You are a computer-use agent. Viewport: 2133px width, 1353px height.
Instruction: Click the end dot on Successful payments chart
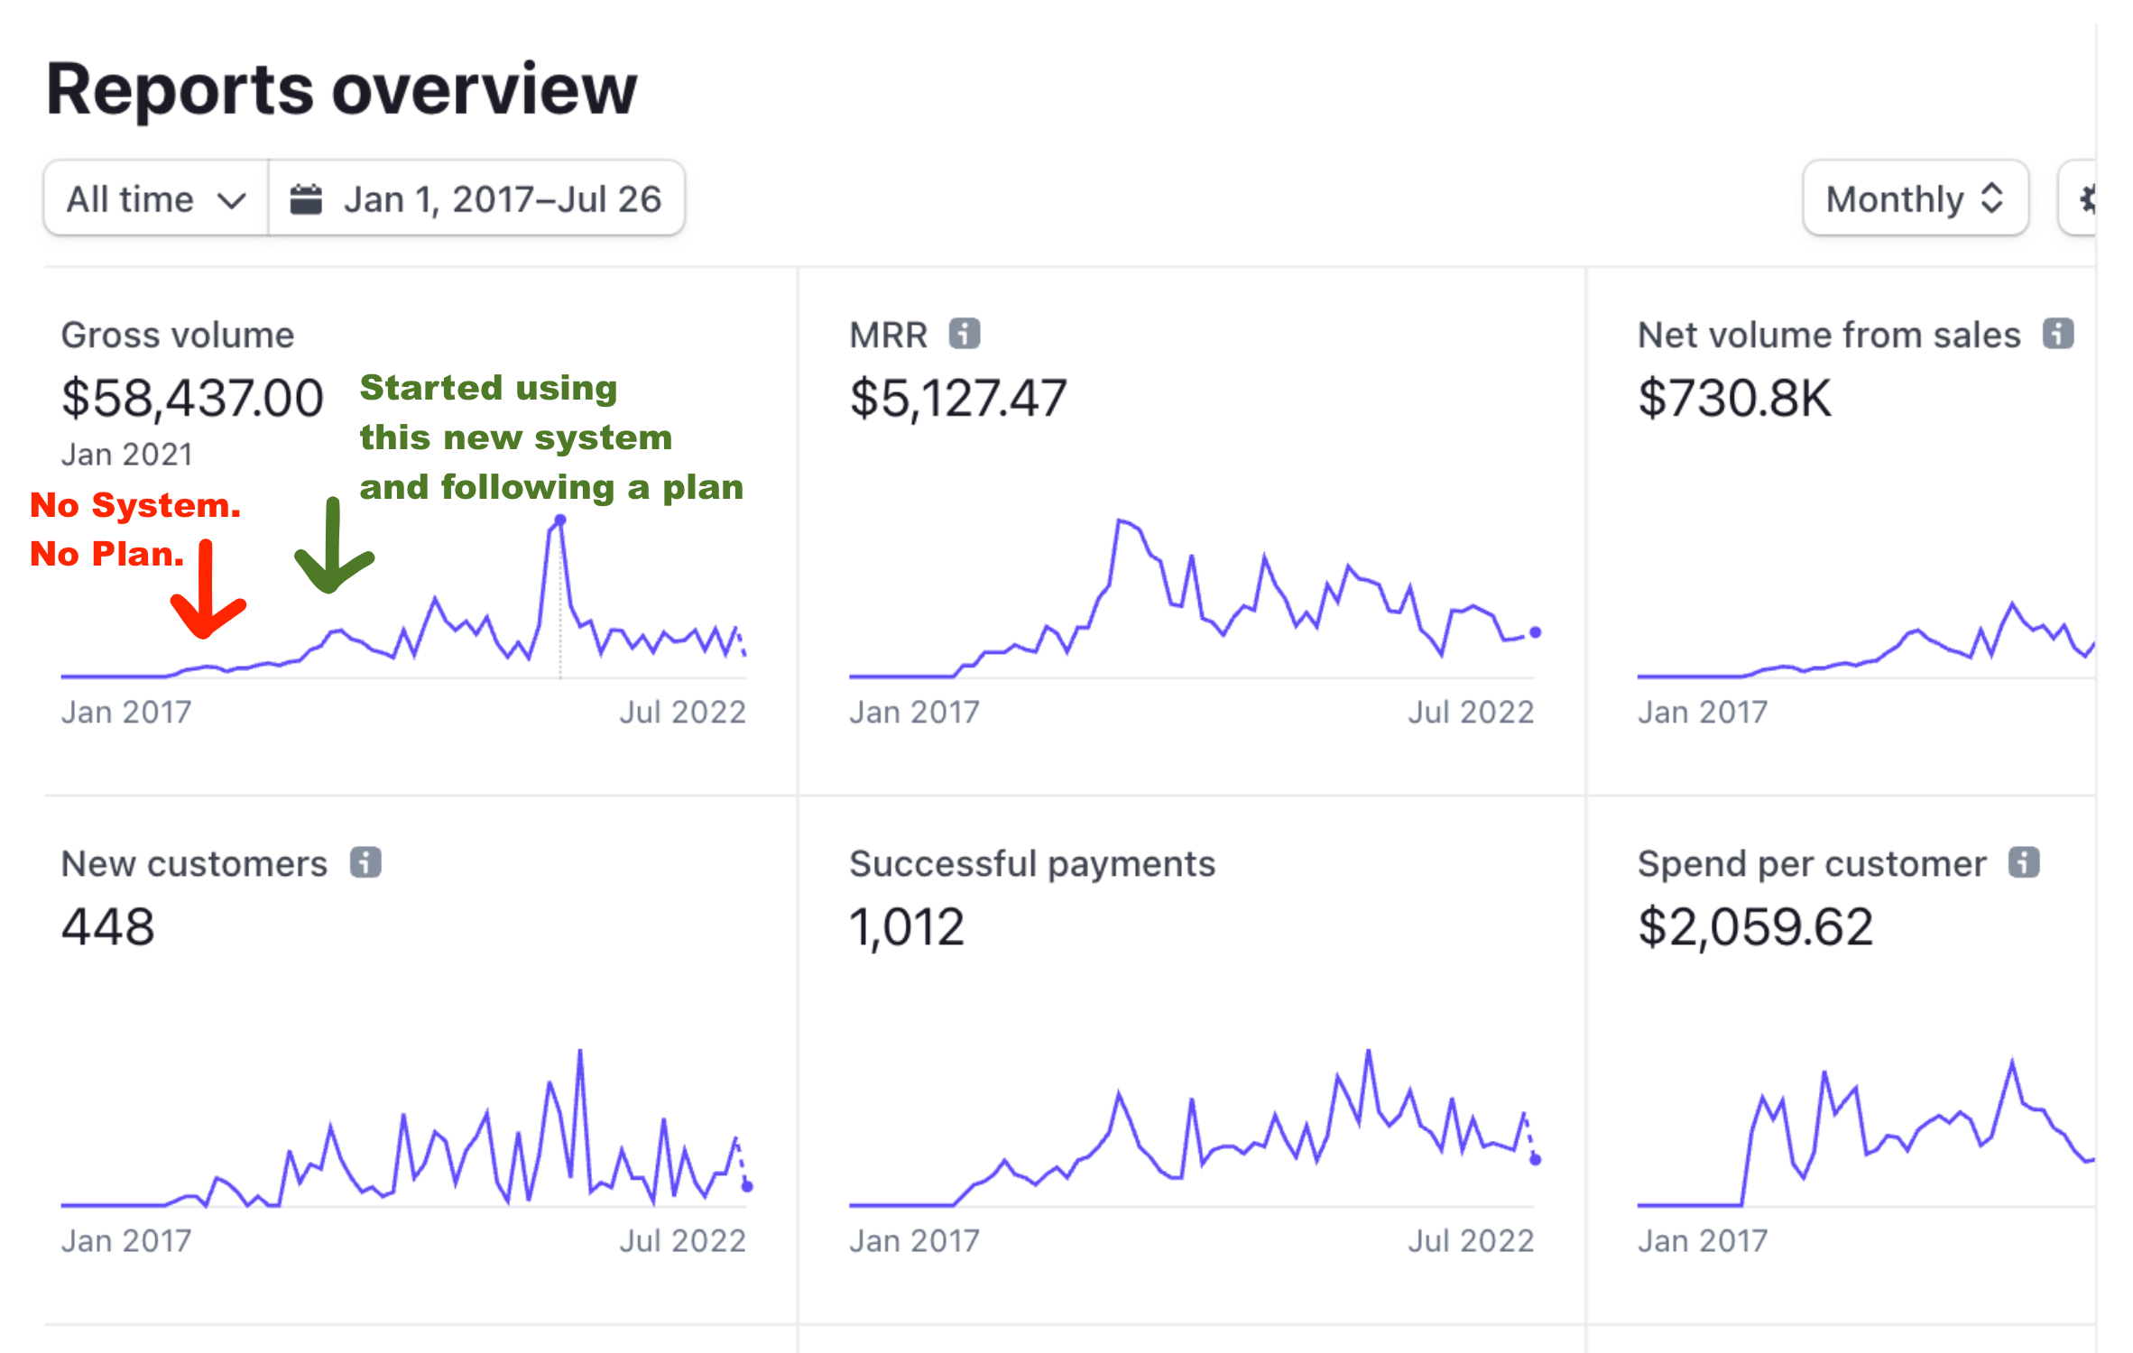coord(1535,1160)
